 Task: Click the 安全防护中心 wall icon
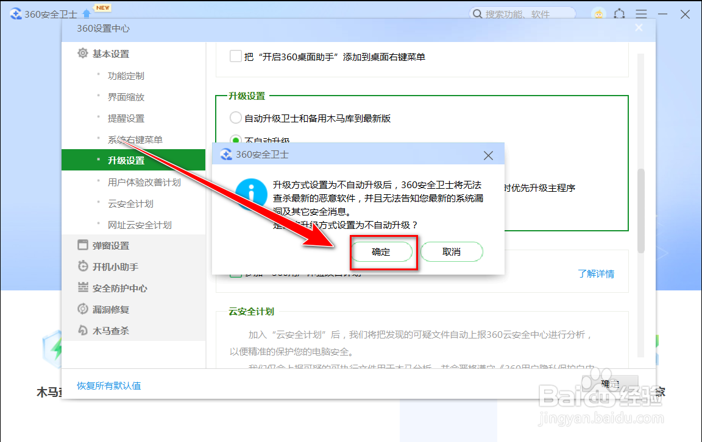click(82, 287)
